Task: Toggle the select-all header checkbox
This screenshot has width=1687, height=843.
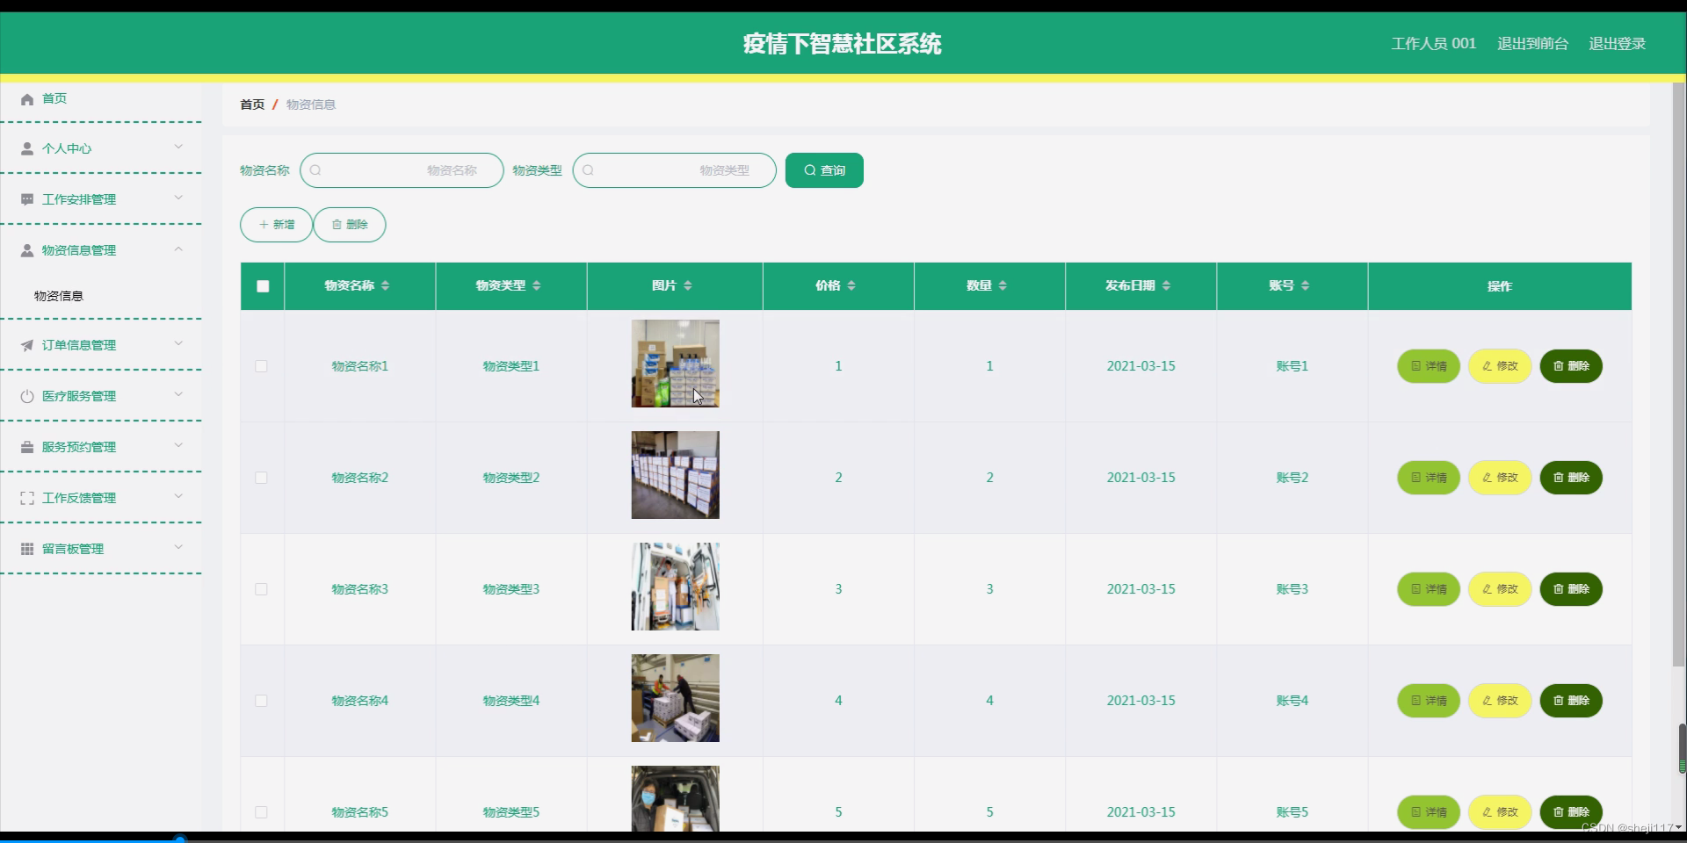Action: click(263, 286)
